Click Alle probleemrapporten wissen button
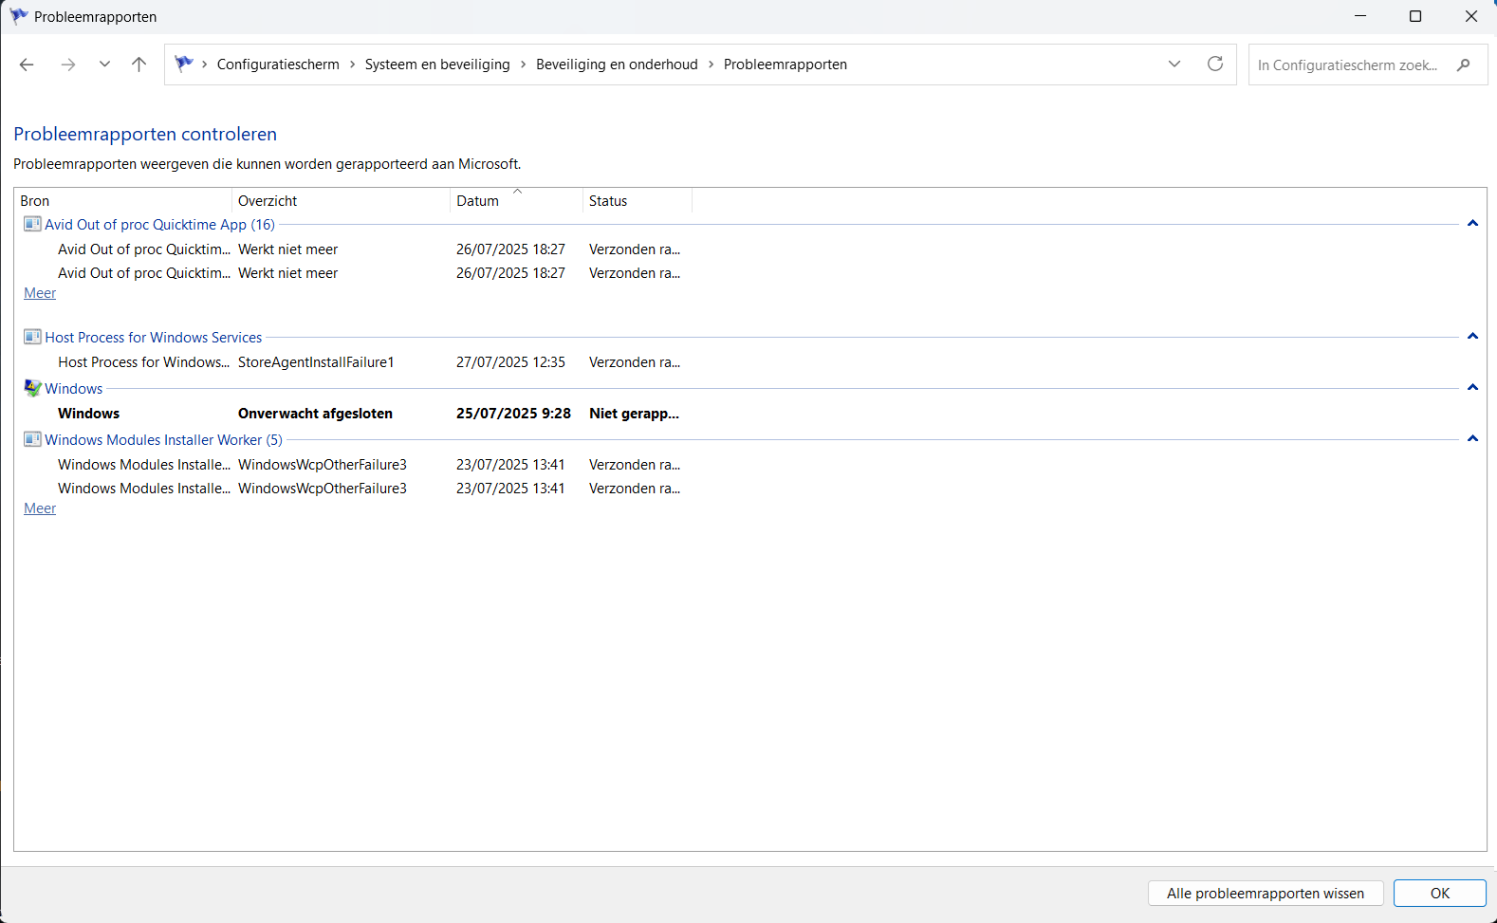The image size is (1497, 923). tap(1266, 893)
